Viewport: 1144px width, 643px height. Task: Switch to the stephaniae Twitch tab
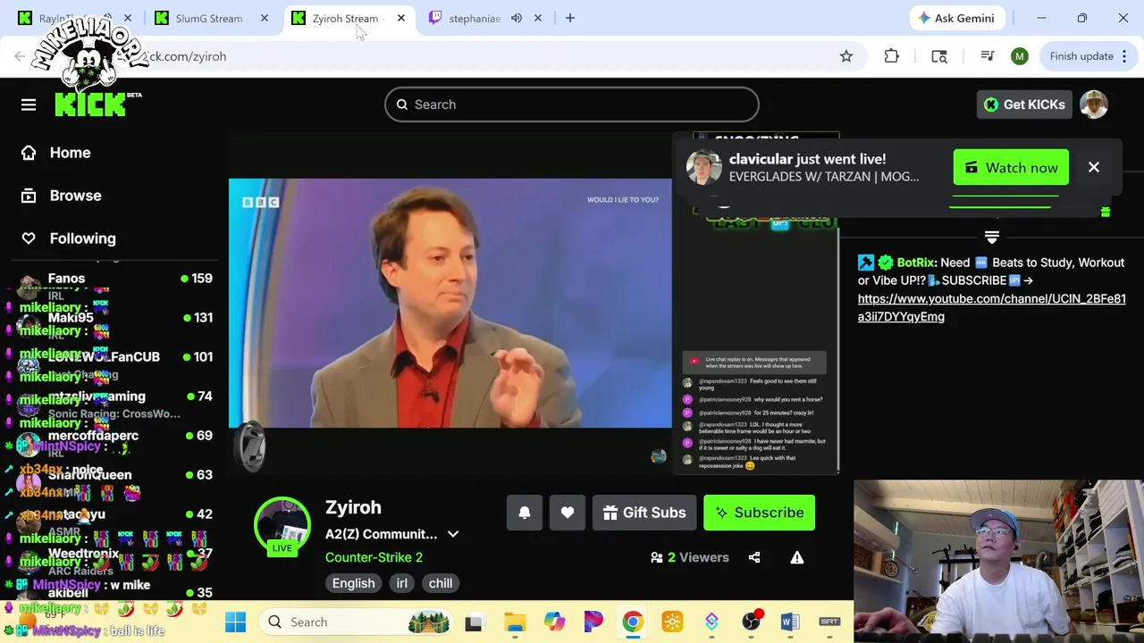(475, 18)
